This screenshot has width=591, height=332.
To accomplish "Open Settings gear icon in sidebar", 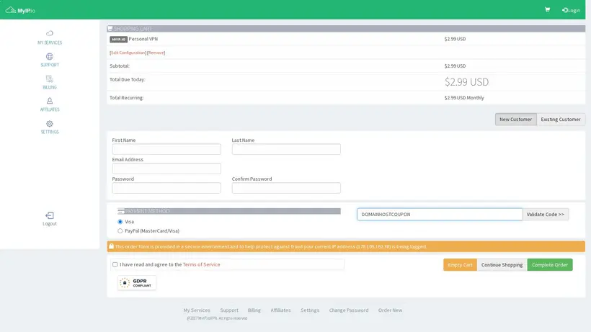I will click(50, 123).
